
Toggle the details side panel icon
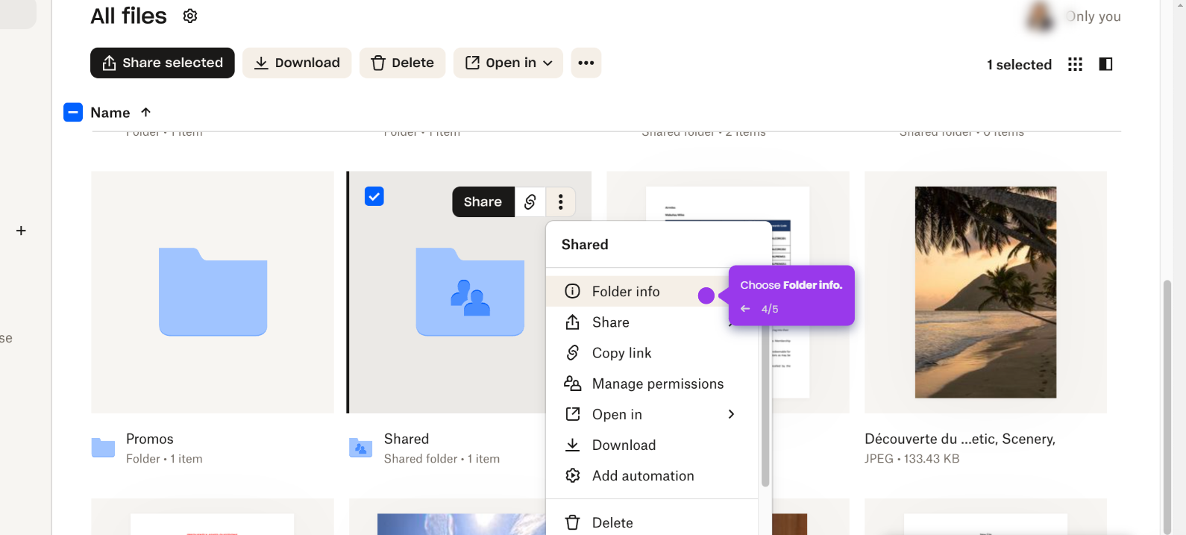click(1106, 64)
